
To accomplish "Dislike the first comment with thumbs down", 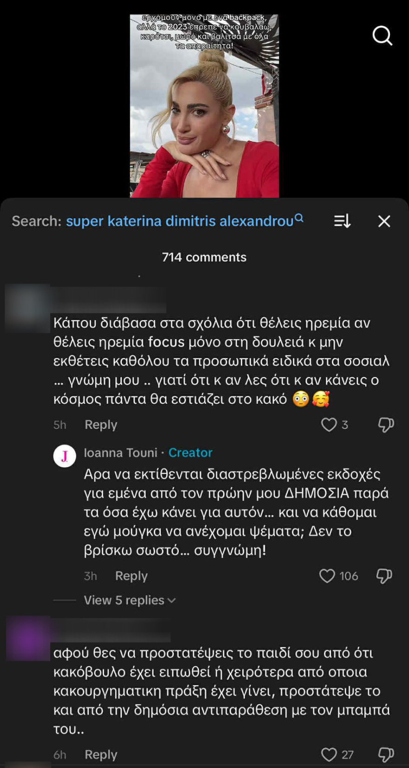I will [x=385, y=425].
